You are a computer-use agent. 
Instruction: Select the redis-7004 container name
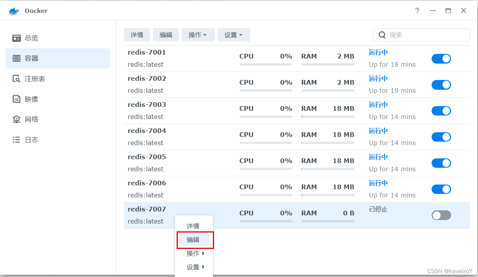(x=147, y=131)
